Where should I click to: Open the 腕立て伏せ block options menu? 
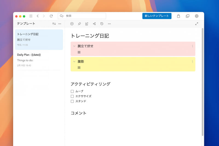click(x=192, y=46)
